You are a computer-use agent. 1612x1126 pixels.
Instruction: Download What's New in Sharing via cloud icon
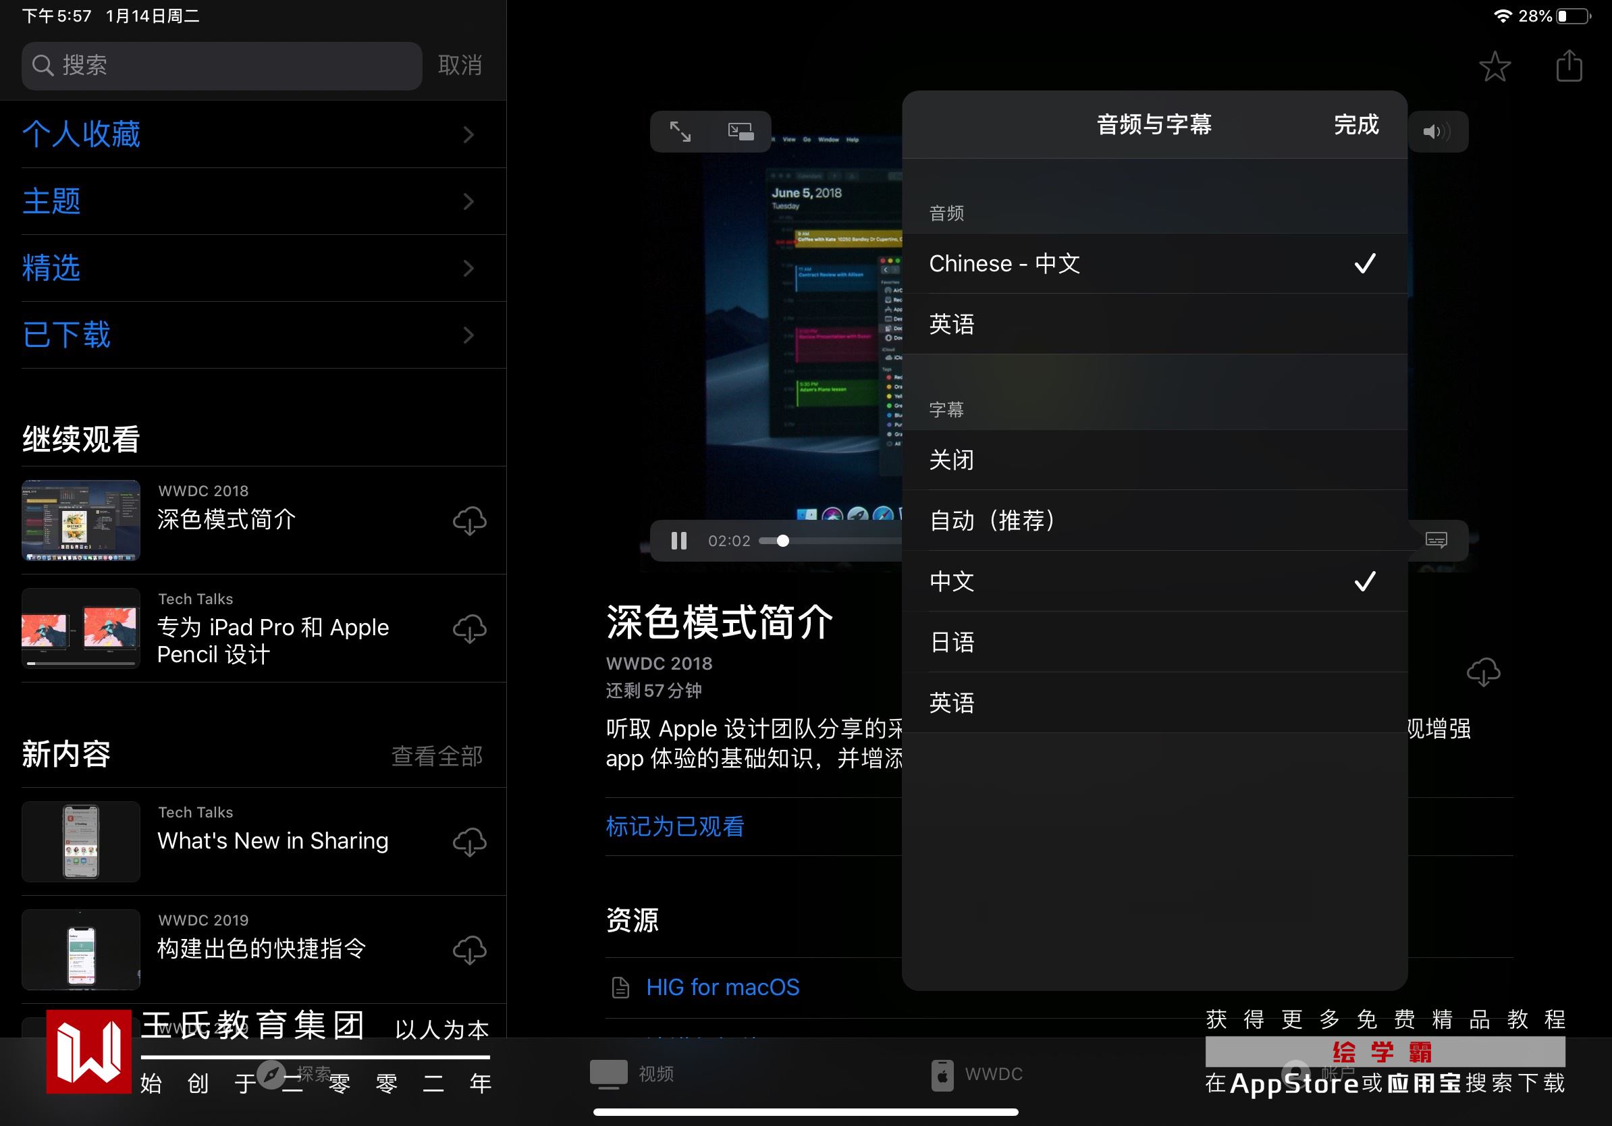click(x=469, y=842)
